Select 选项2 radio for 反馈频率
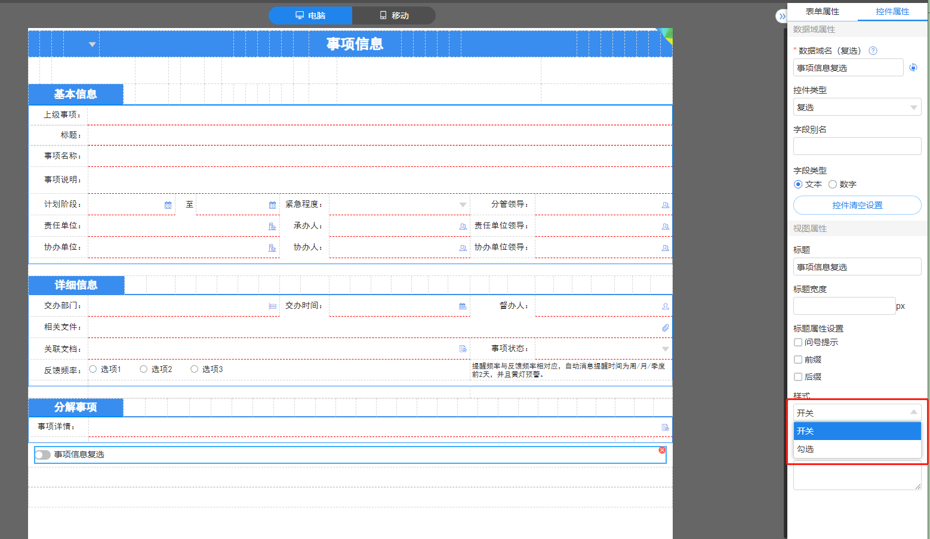The height and width of the screenshot is (539, 930). click(144, 369)
